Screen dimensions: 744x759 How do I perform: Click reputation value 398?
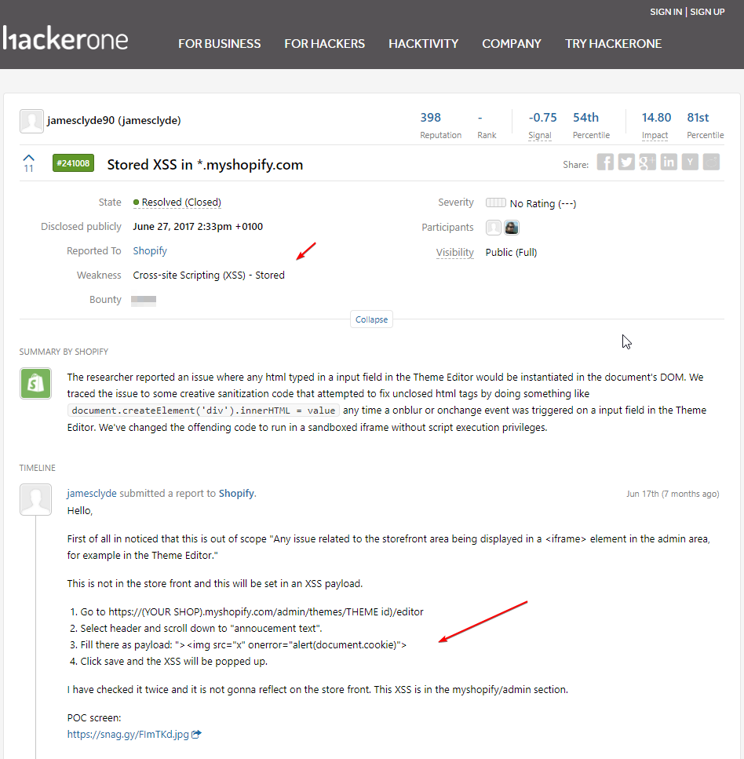tap(430, 118)
